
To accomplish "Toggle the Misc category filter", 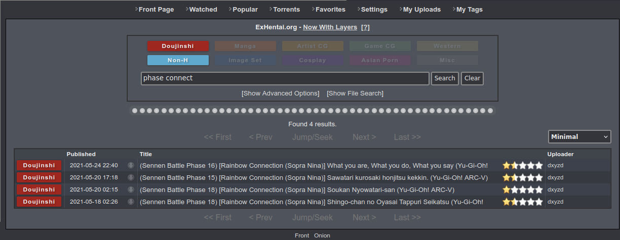I will click(x=447, y=60).
